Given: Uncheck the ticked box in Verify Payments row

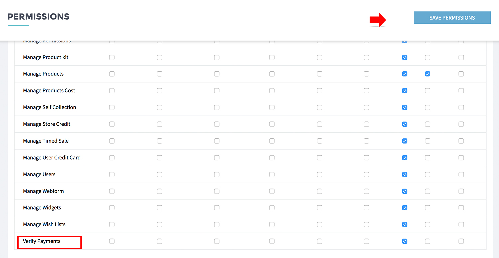Looking at the screenshot, I should tap(405, 241).
